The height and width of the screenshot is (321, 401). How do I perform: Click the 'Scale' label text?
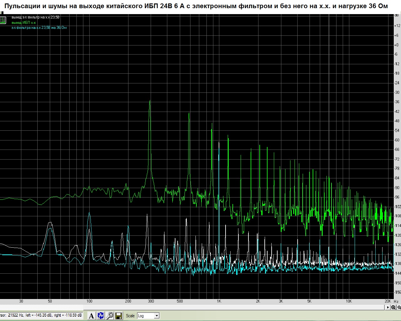(x=130, y=316)
